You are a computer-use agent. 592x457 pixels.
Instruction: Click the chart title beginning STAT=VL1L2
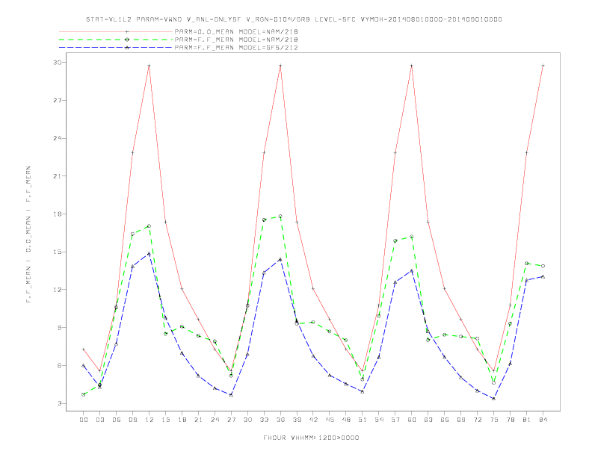tap(294, 19)
